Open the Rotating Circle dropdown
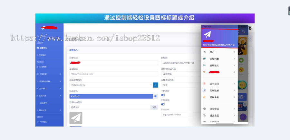290x140 pixels. [111, 85]
